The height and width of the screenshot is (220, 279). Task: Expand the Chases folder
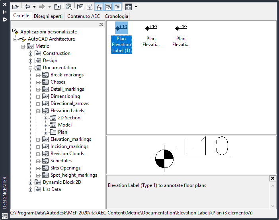click(x=38, y=82)
